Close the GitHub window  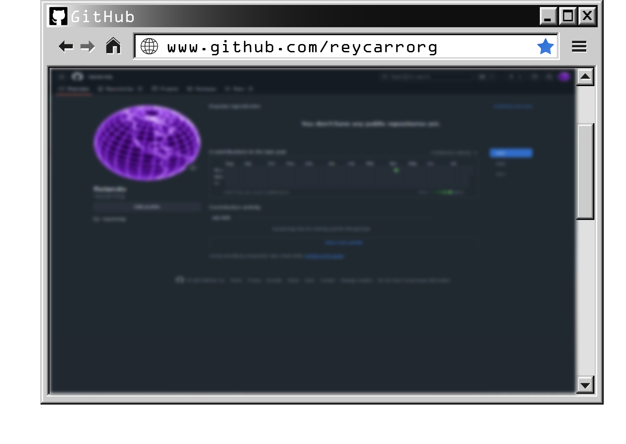pos(587,16)
